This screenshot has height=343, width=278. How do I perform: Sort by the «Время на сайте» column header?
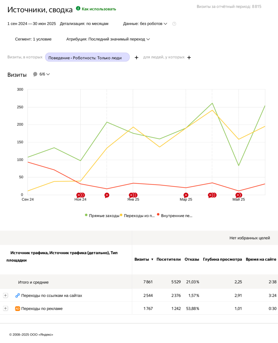[x=261, y=260]
